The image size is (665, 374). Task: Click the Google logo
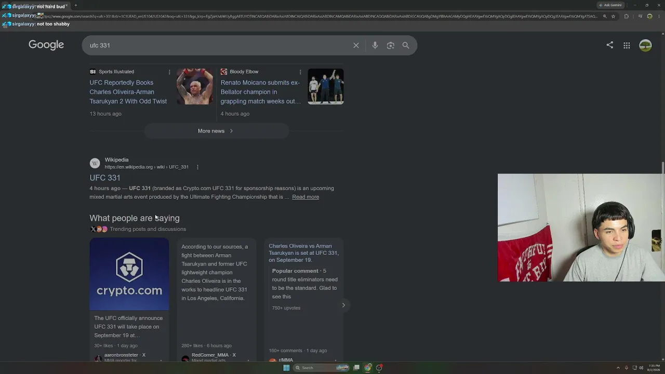46,45
